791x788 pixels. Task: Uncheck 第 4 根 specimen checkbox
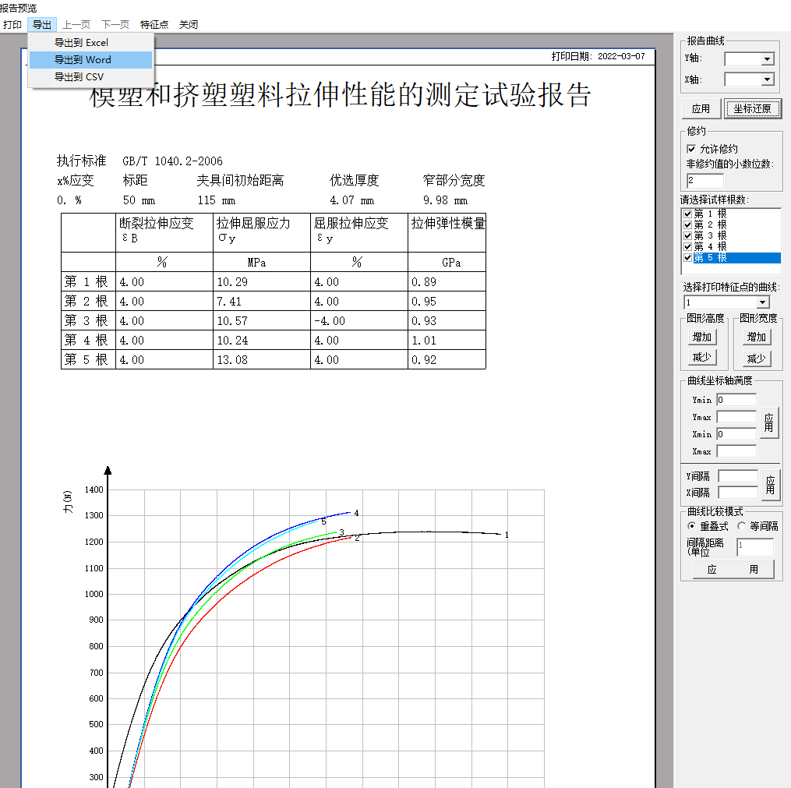pos(687,247)
